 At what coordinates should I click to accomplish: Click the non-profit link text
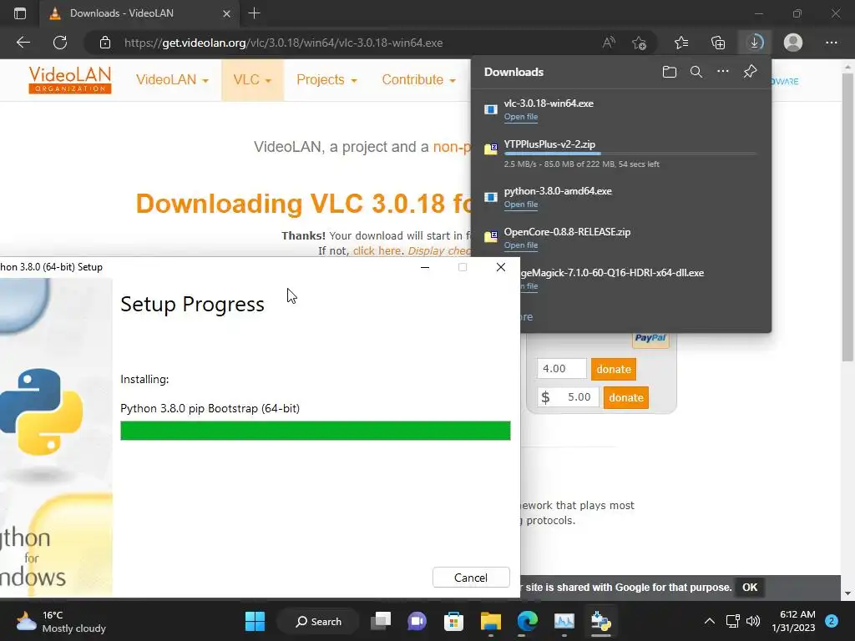point(452,147)
